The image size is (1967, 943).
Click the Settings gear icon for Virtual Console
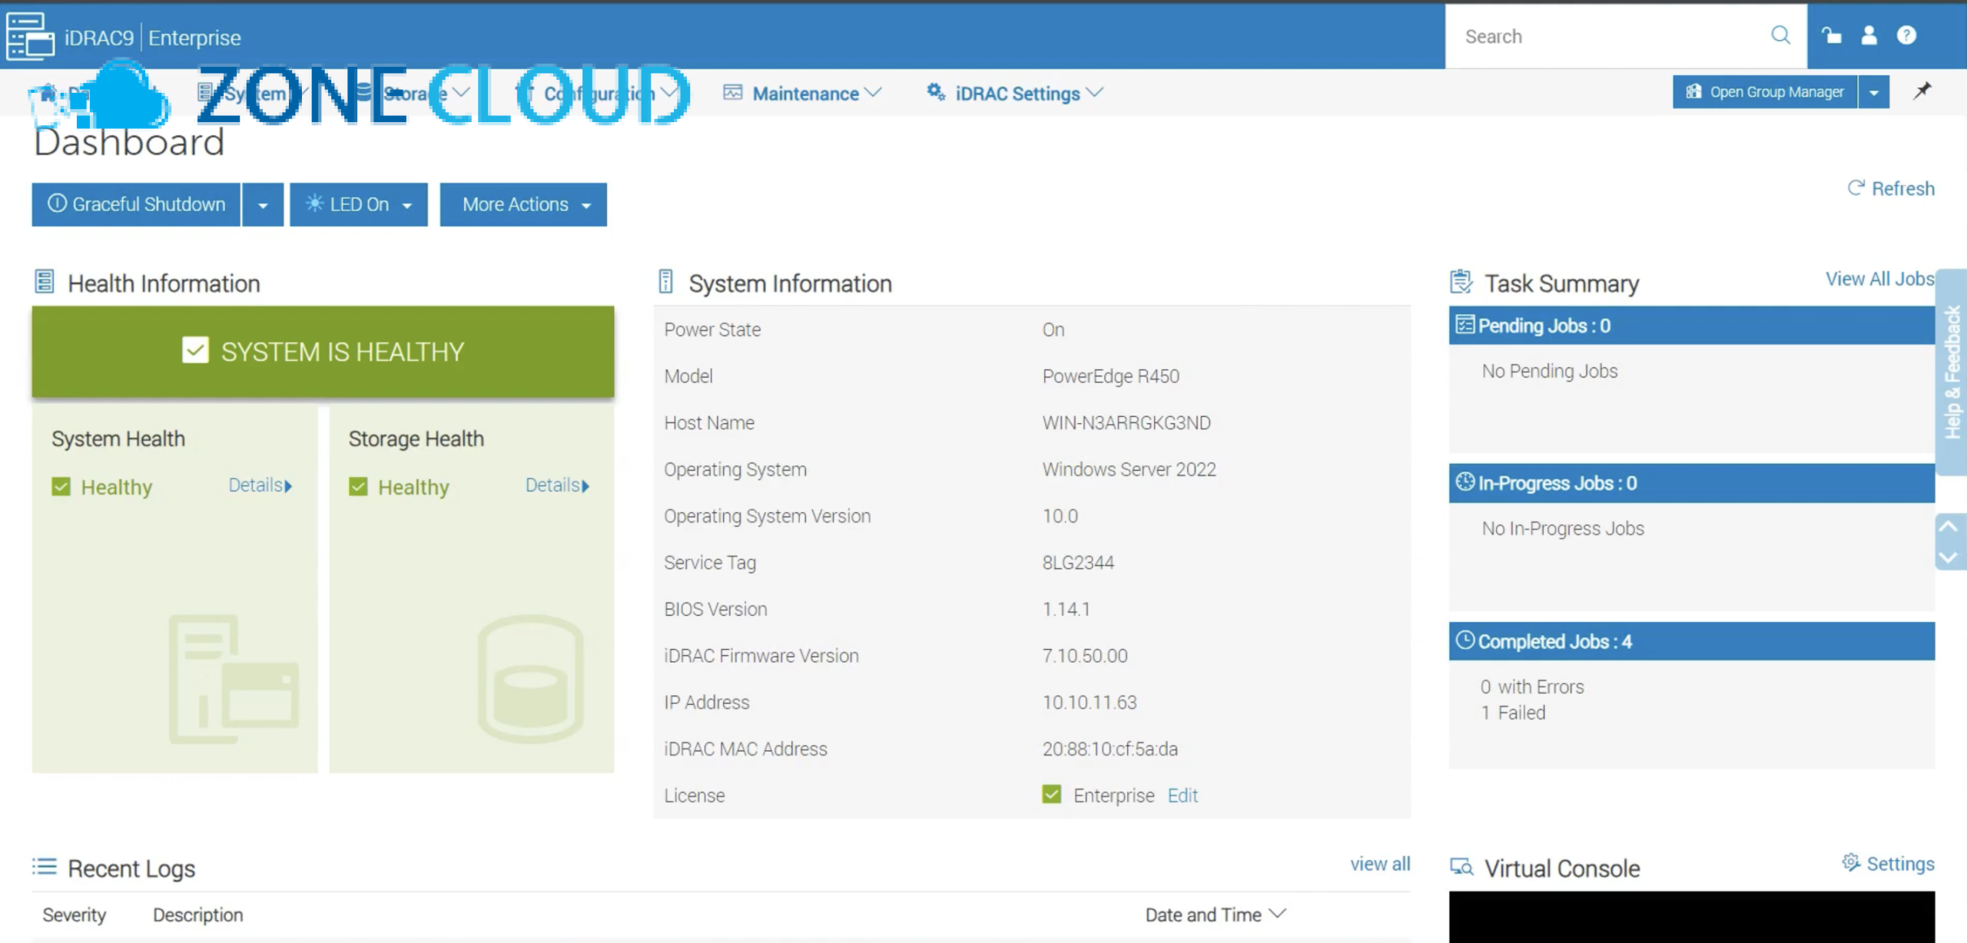(x=1851, y=862)
